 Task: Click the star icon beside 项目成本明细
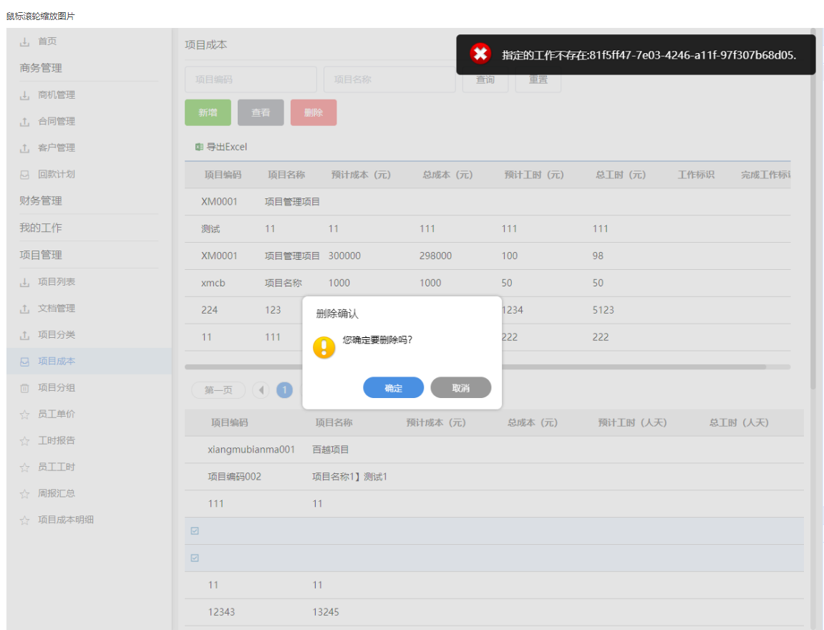(x=24, y=520)
